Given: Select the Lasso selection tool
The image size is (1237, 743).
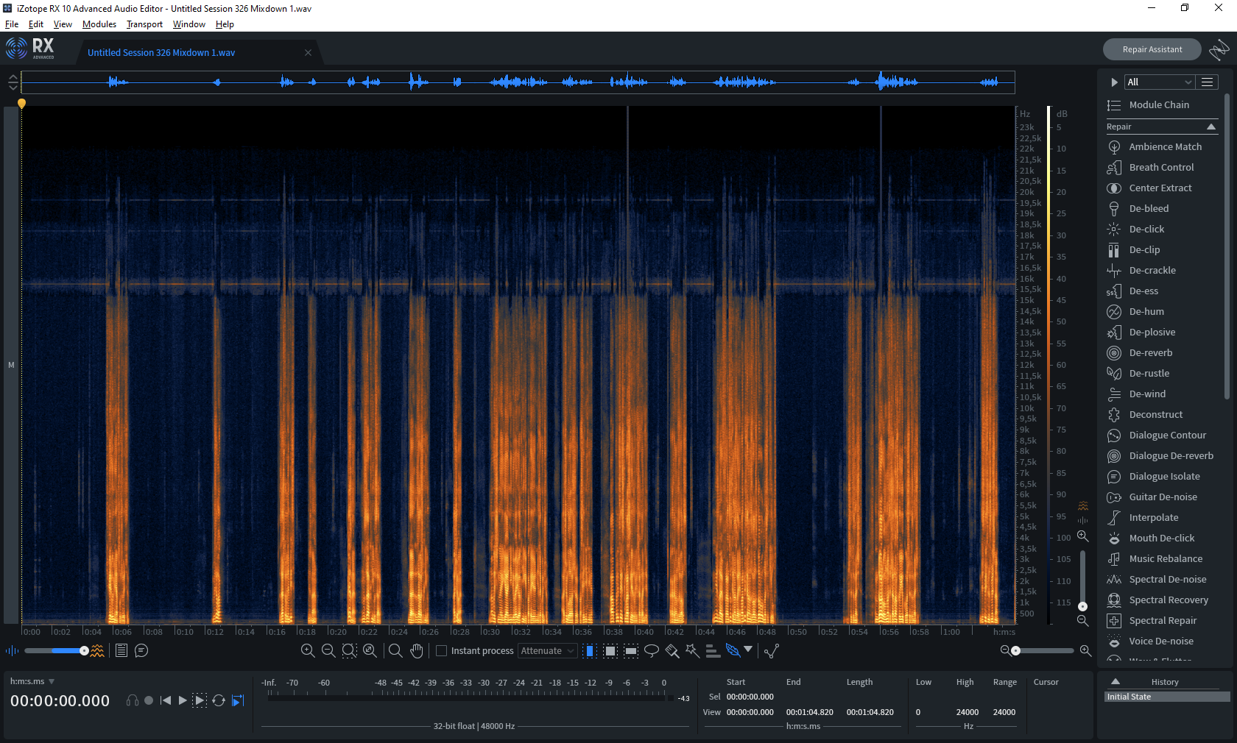Looking at the screenshot, I should pyautogui.click(x=652, y=650).
